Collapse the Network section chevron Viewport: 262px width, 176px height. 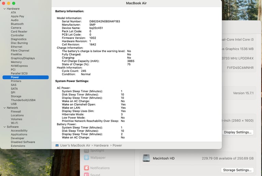click(x=4, y=108)
